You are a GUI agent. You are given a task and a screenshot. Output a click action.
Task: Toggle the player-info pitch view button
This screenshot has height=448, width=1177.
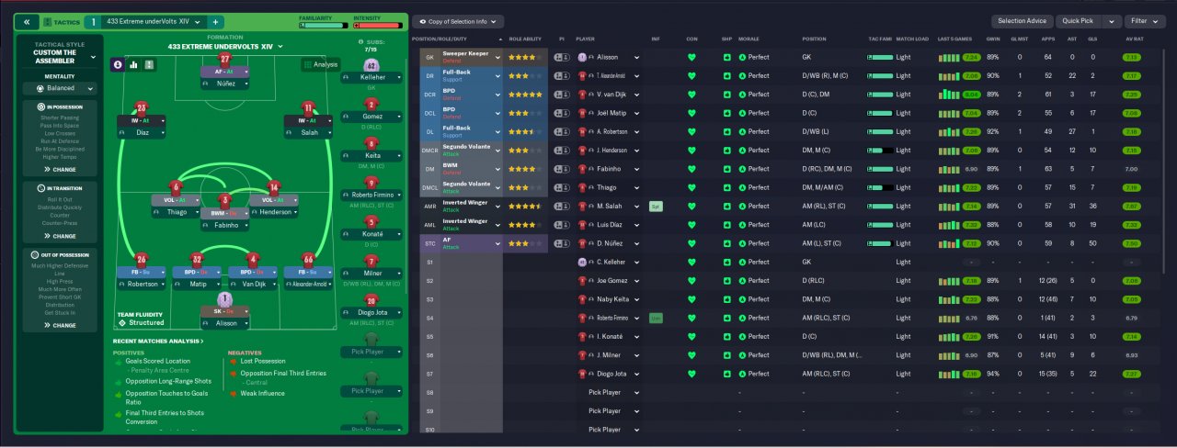[x=118, y=64]
